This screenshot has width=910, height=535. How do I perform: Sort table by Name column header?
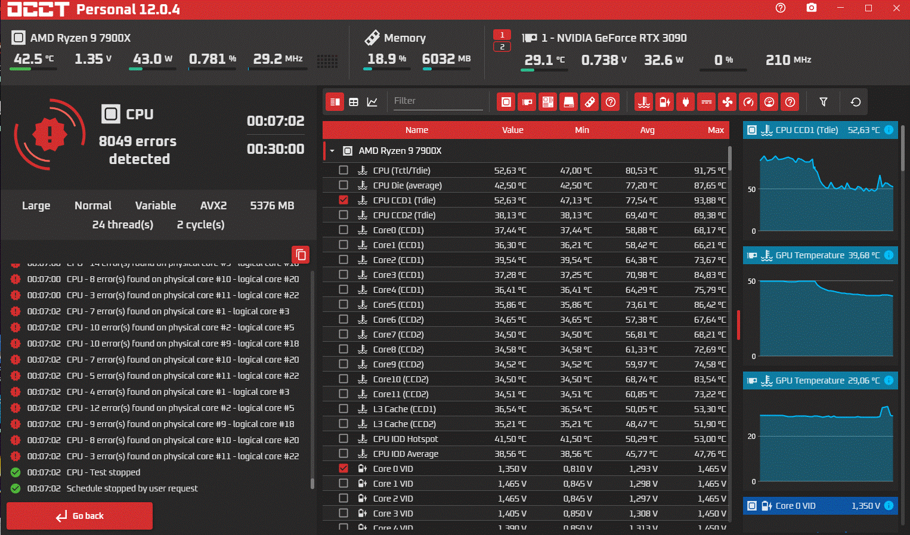point(416,130)
